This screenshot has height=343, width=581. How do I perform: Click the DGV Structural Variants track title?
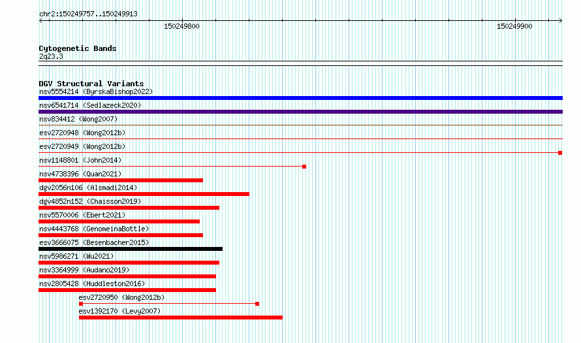click(x=91, y=84)
